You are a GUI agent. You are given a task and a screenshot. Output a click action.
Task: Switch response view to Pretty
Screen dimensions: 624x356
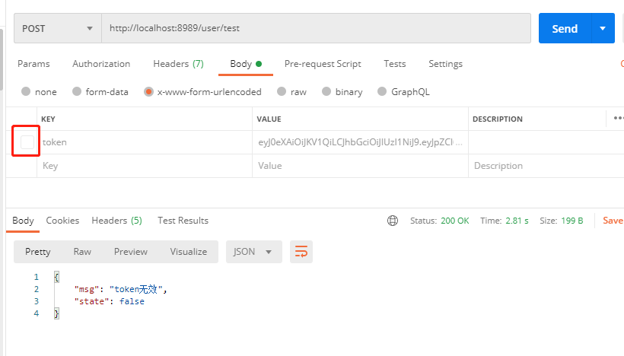(38, 252)
